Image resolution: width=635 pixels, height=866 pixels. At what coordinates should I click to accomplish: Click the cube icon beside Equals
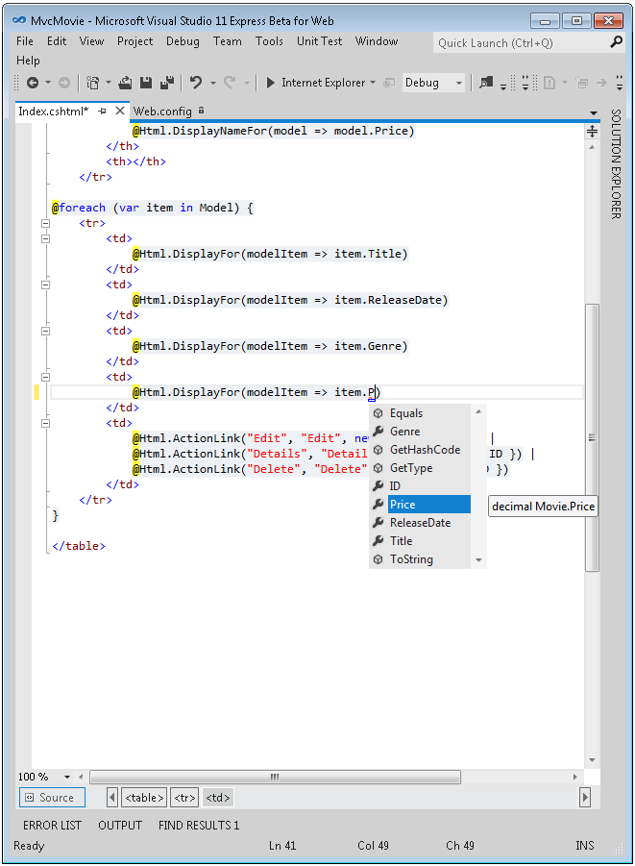coord(379,413)
